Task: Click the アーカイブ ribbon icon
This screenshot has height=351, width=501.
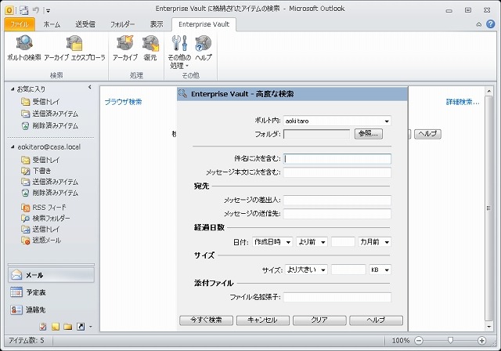Action: [125, 49]
